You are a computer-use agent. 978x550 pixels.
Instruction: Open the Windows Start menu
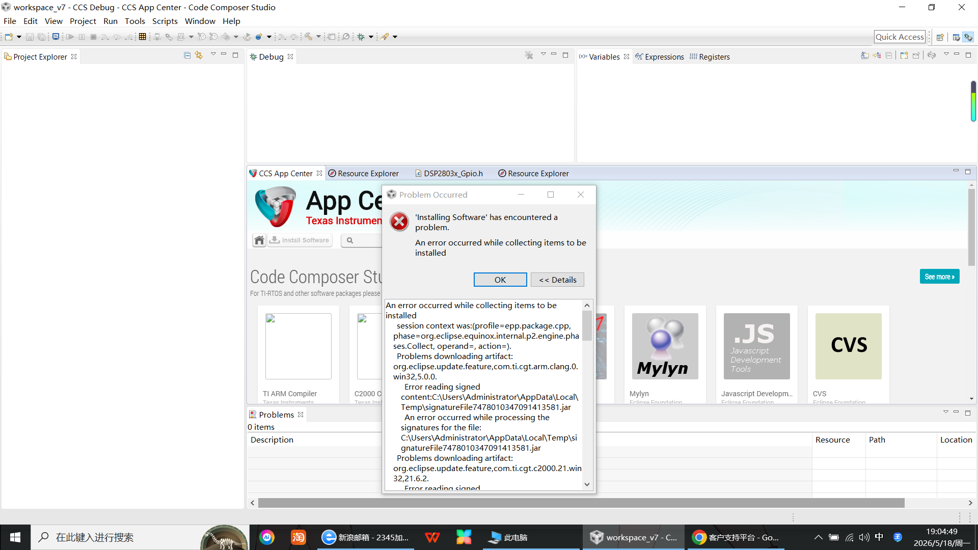pos(15,537)
